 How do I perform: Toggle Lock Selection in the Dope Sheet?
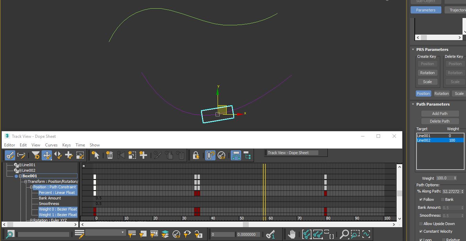pos(196,155)
